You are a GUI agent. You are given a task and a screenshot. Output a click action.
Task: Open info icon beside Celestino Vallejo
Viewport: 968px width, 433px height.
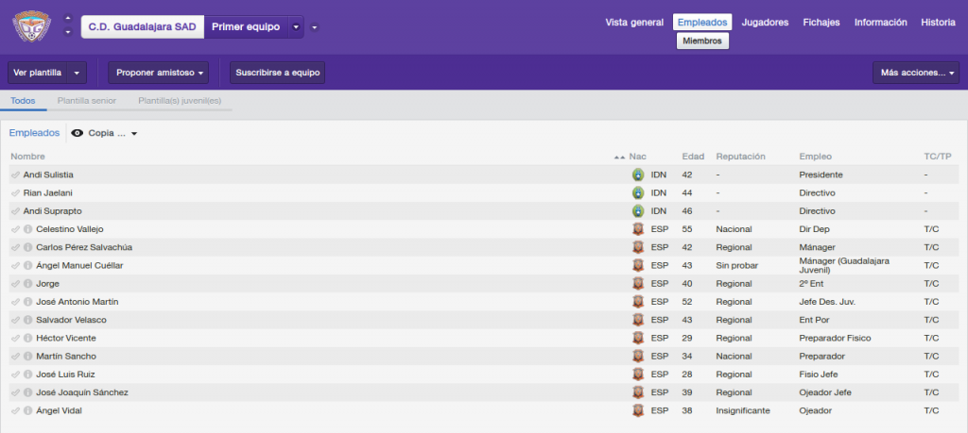point(27,229)
